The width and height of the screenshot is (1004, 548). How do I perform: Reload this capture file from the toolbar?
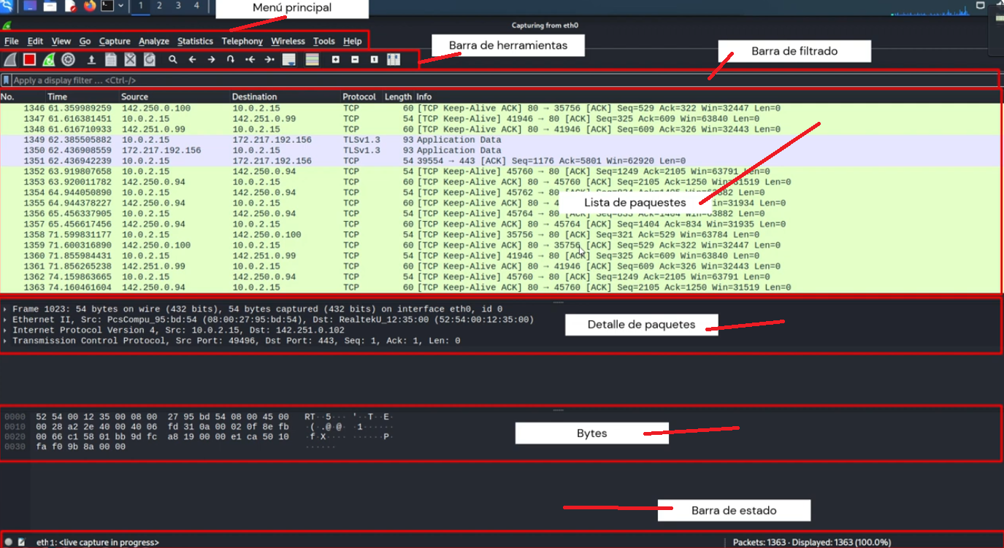[150, 60]
